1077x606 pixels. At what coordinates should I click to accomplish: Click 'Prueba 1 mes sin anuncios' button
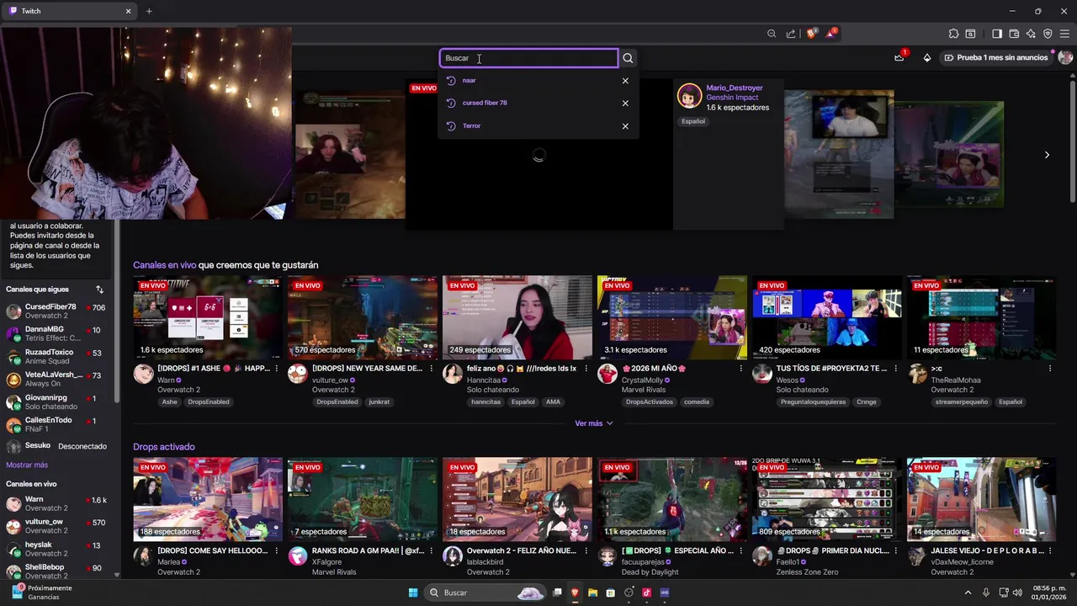click(x=996, y=57)
